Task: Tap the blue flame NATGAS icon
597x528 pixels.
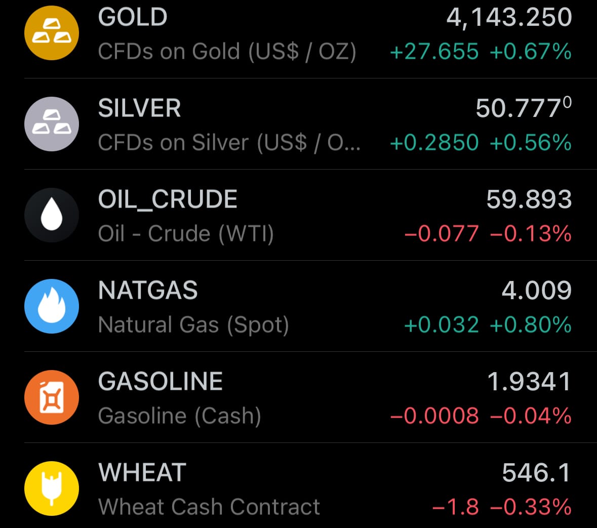Action: (52, 306)
